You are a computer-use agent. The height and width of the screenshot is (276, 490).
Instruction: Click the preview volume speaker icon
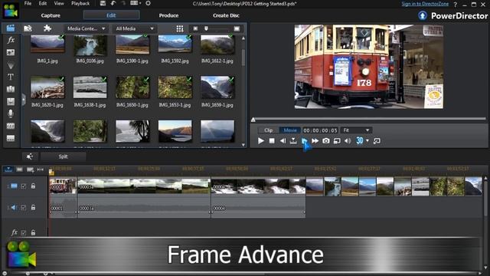click(x=348, y=141)
